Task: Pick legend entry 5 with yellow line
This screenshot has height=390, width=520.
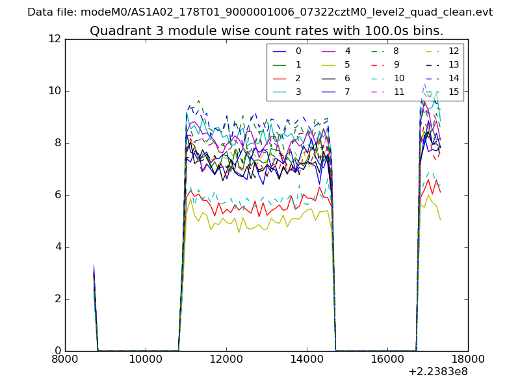Action: 347,64
